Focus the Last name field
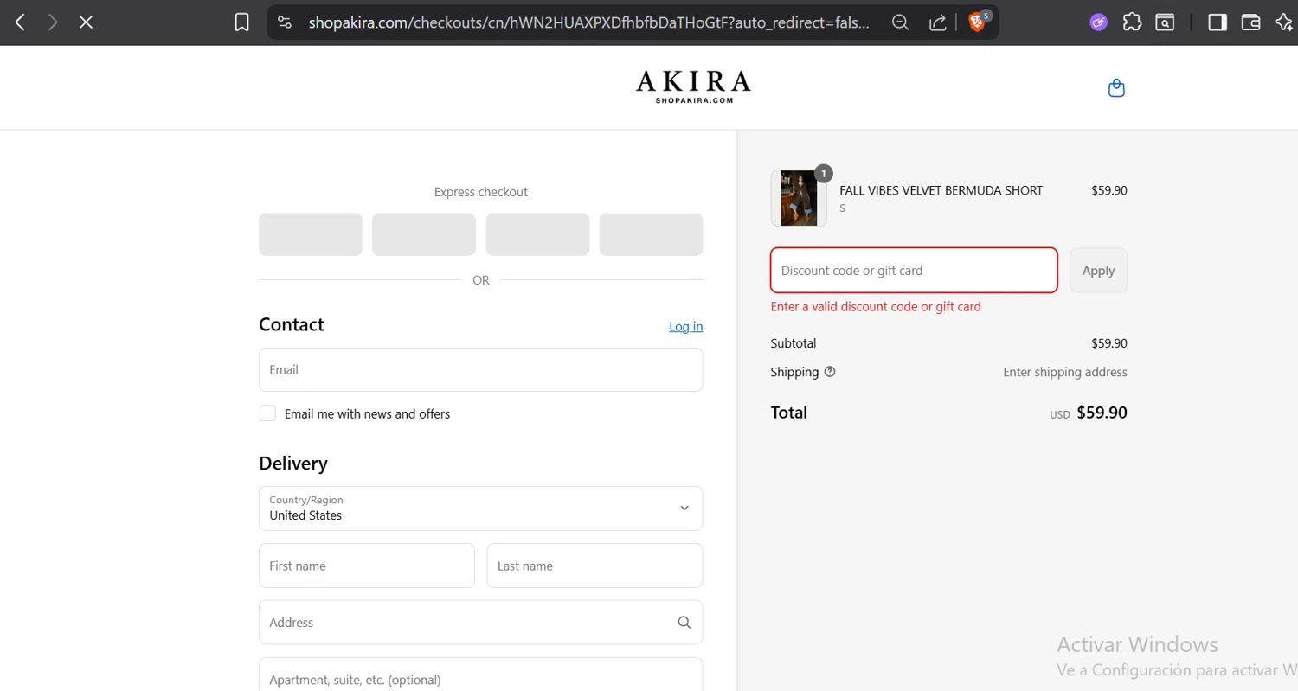Viewport: 1298px width, 691px height. (x=594, y=566)
